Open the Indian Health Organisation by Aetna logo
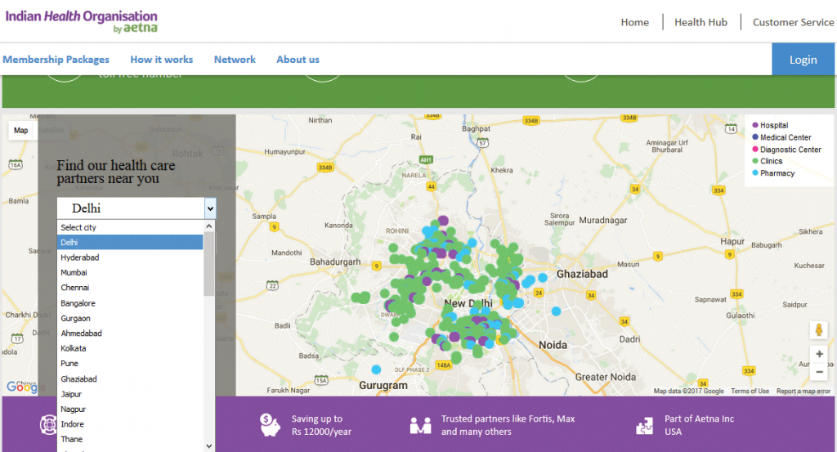837x452 pixels. [82, 21]
